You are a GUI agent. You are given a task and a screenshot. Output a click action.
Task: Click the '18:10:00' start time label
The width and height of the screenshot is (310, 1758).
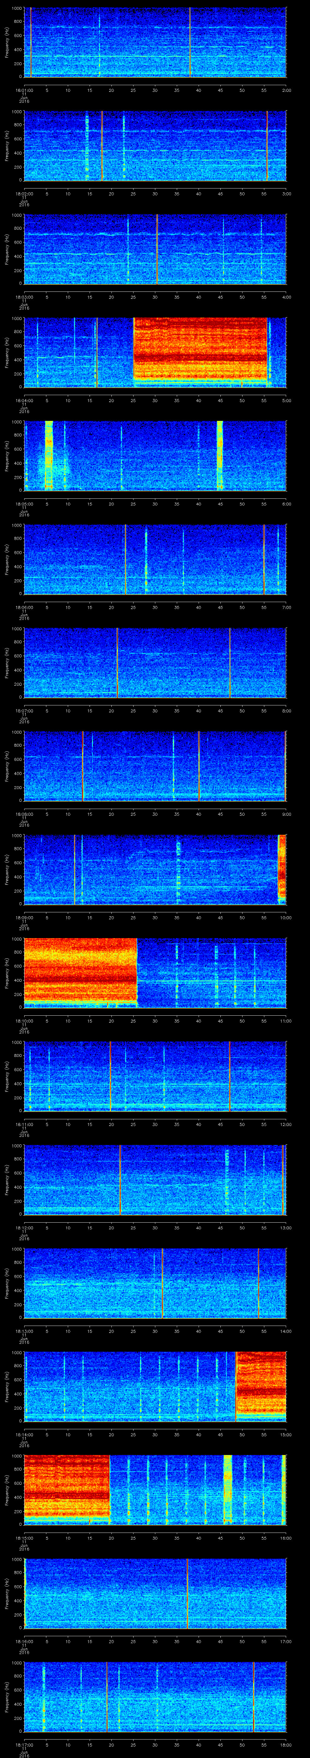coord(24,1020)
